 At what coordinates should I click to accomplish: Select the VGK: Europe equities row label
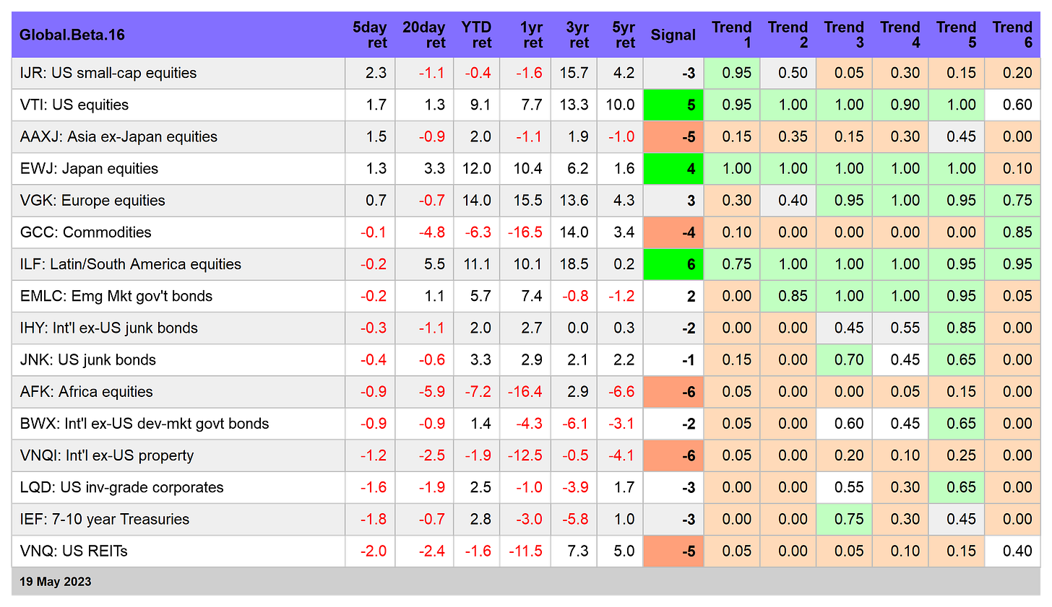[x=92, y=200]
